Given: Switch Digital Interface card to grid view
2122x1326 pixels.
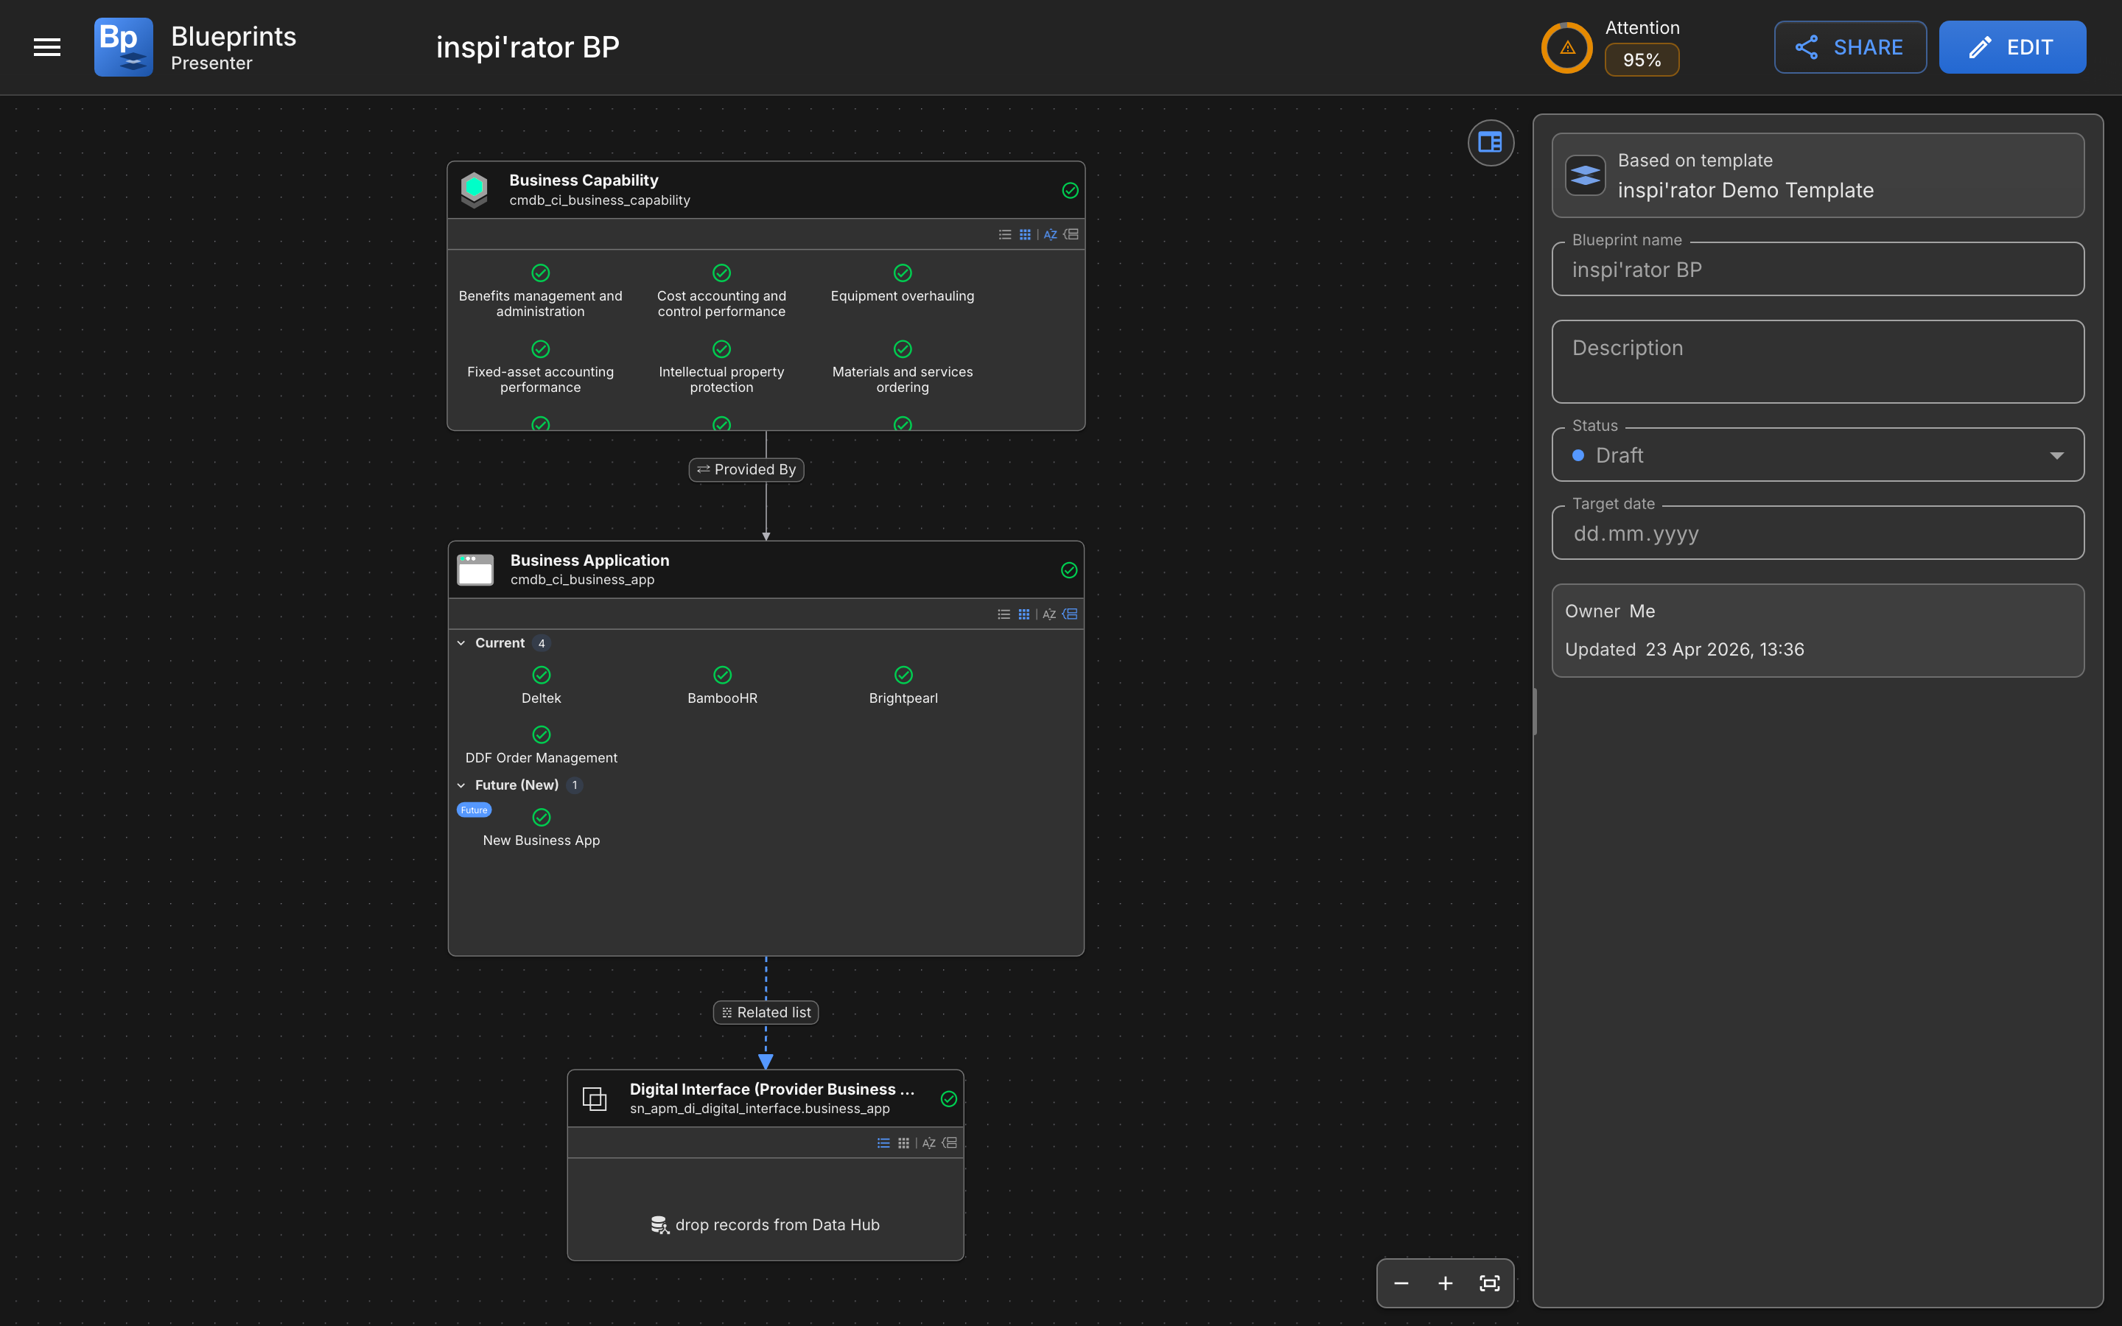Looking at the screenshot, I should (903, 1143).
